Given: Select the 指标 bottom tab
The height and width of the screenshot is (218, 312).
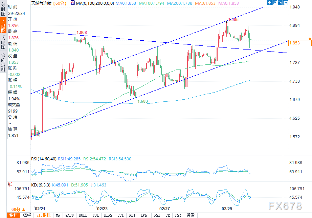Looking at the screenshot, I should tap(14, 215).
